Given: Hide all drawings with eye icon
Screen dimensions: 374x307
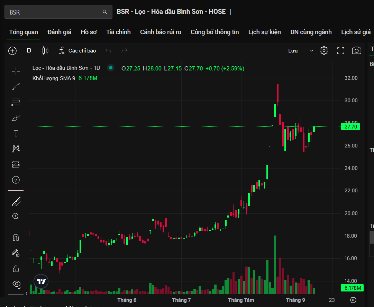Looking at the screenshot, I should click(x=17, y=284).
